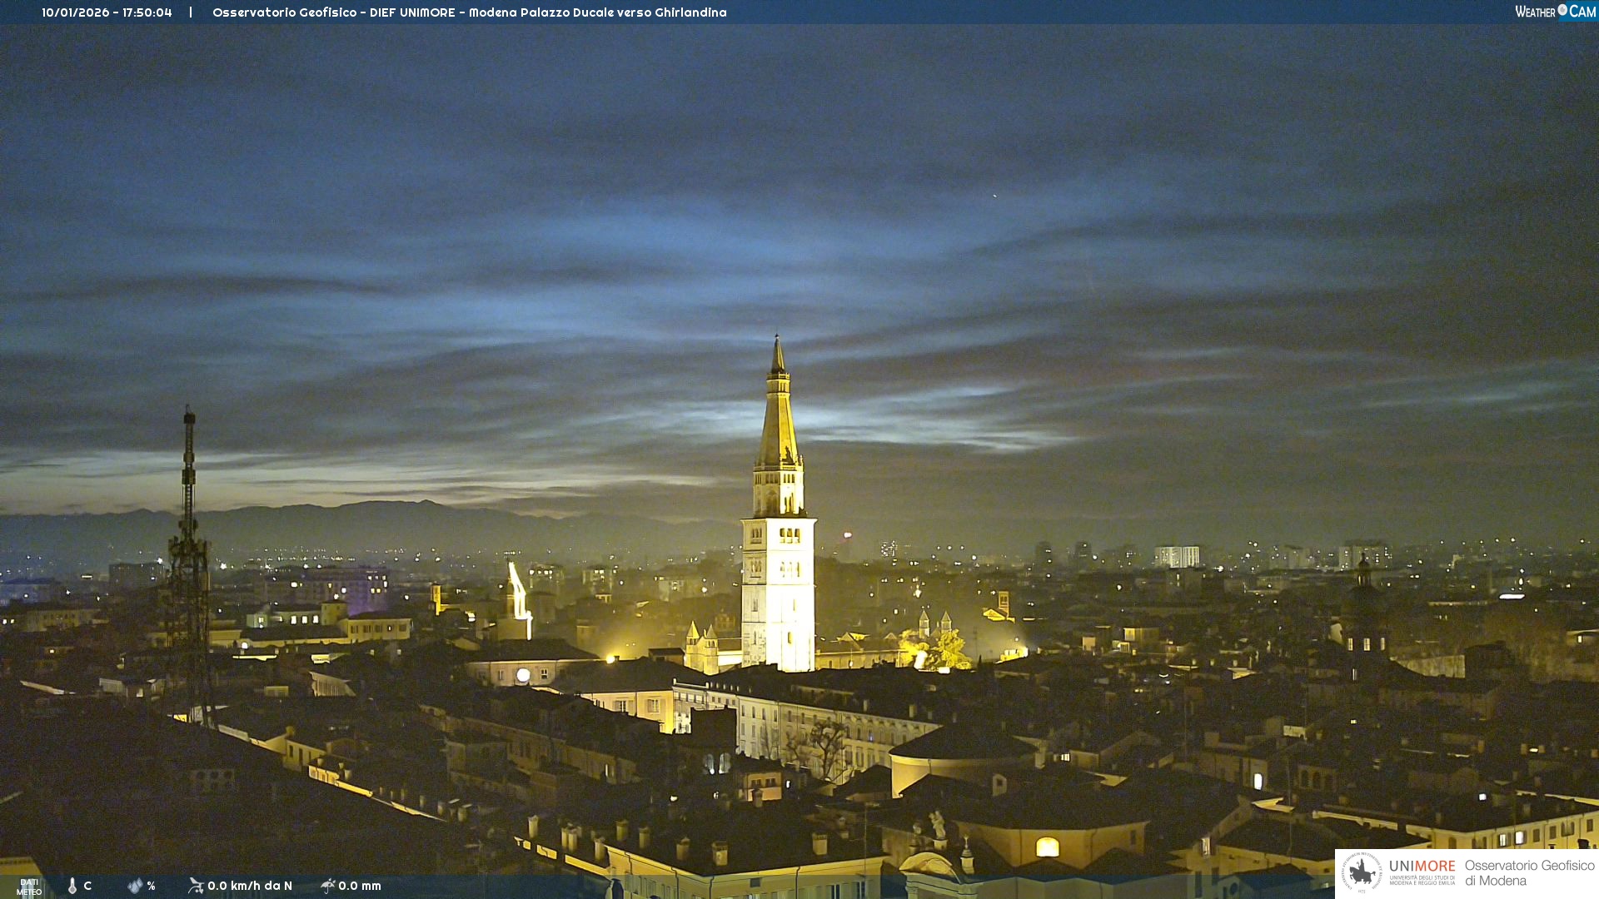Click the WeatherCAM logo
1599x899 pixels.
pos(1555,12)
